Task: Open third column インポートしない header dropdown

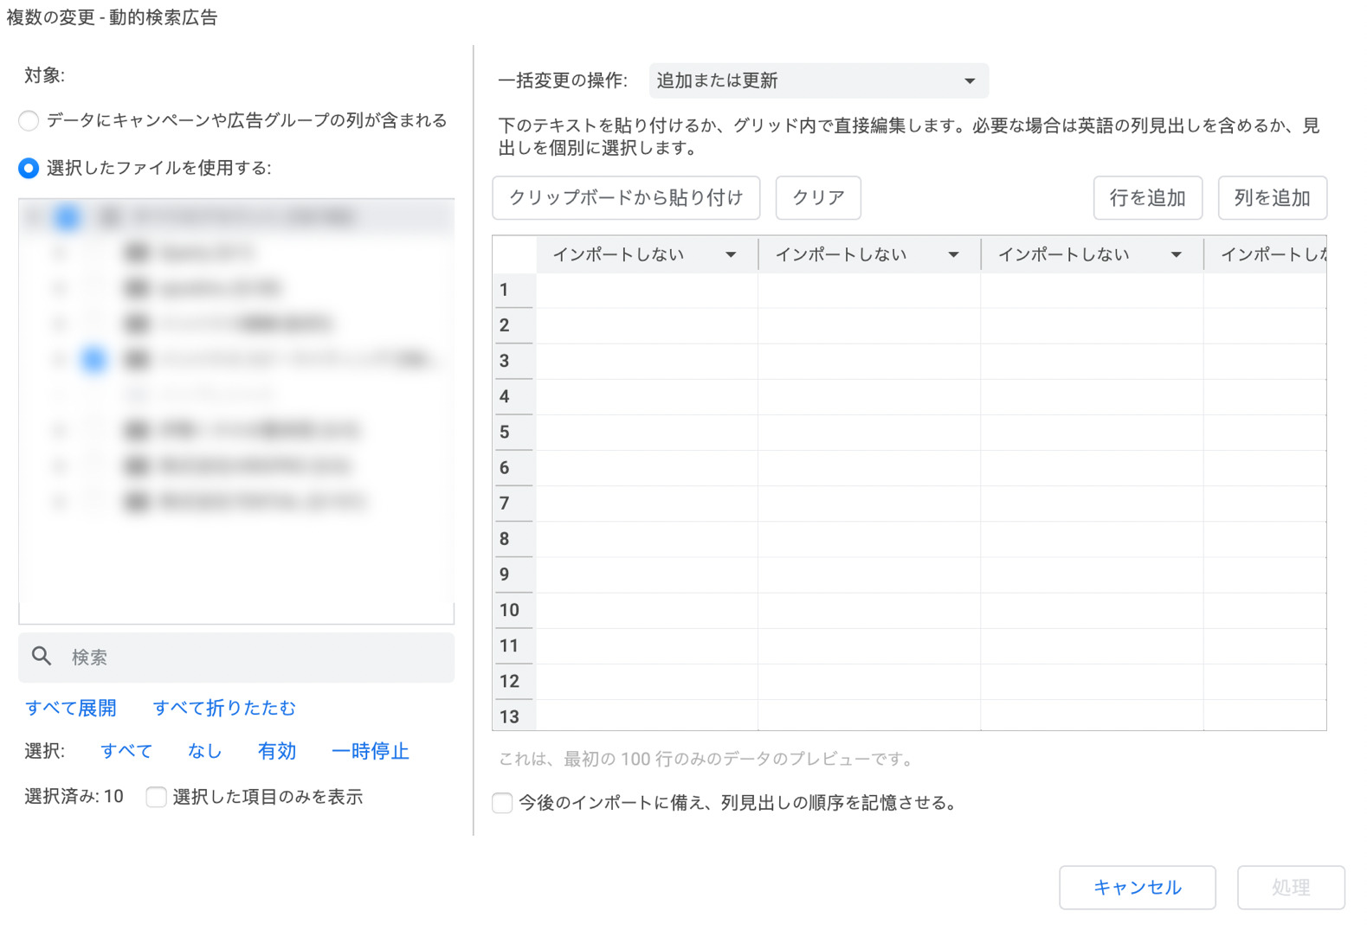Action: tap(1092, 254)
